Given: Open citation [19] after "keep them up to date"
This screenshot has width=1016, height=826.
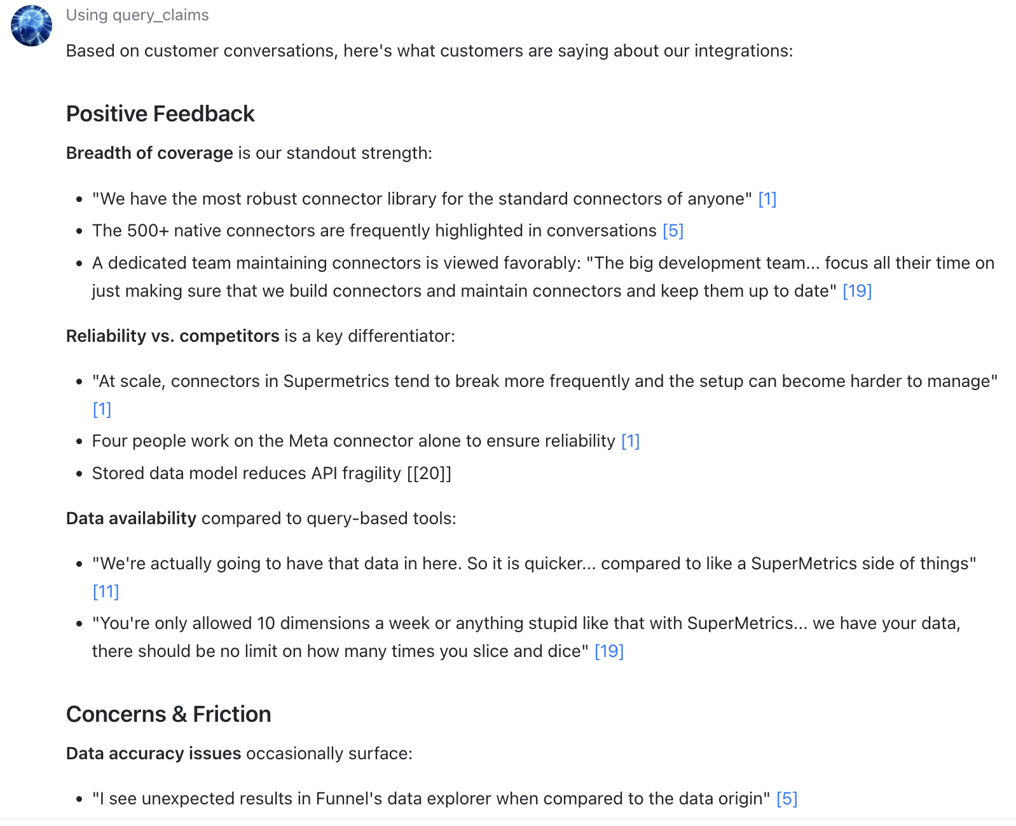Looking at the screenshot, I should 856,291.
